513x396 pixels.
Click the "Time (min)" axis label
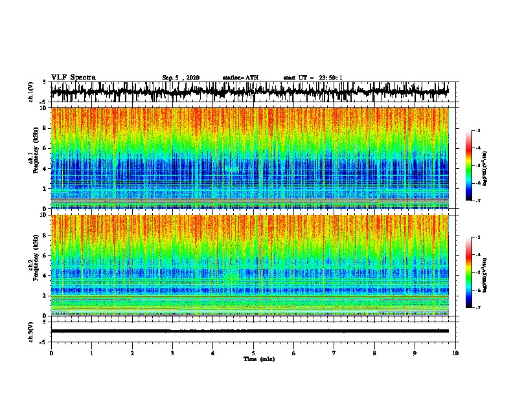click(259, 359)
